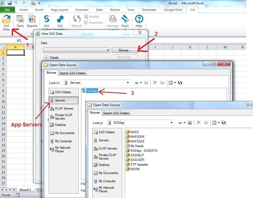Screen dimensions: 253x198
Task: Click the back arrow in the Servers dialog
Action: [x=136, y=83]
